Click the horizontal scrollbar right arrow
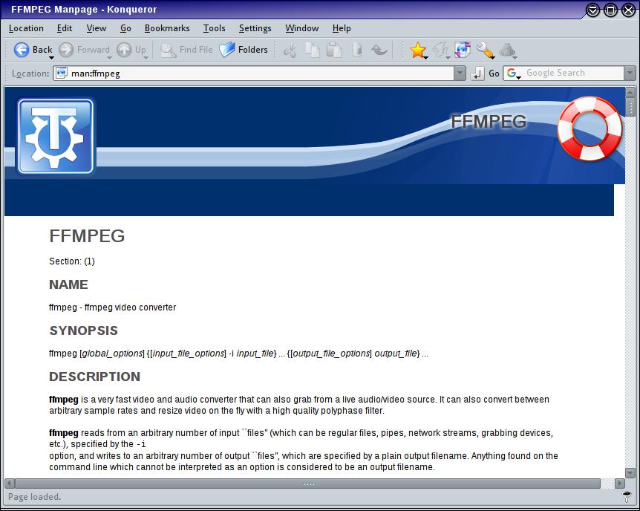 (620, 484)
